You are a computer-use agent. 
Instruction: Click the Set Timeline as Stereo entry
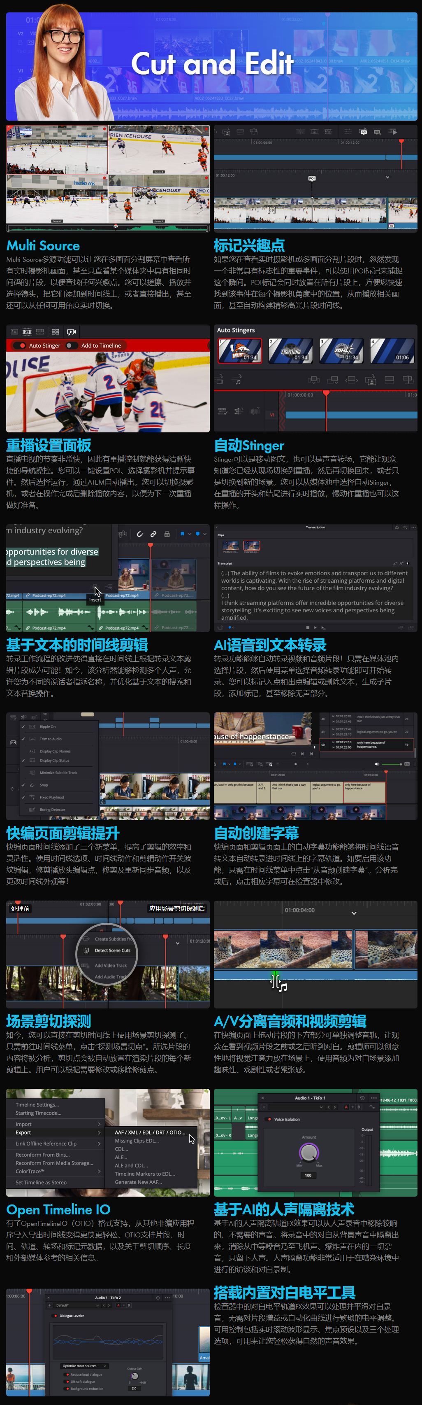(x=41, y=1183)
